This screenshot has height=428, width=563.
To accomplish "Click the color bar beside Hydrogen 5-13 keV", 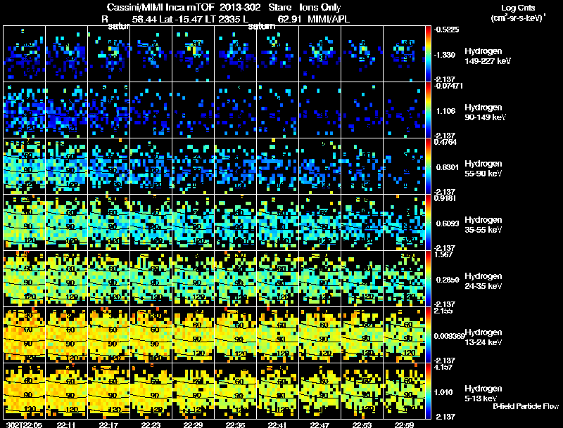I will (x=428, y=391).
